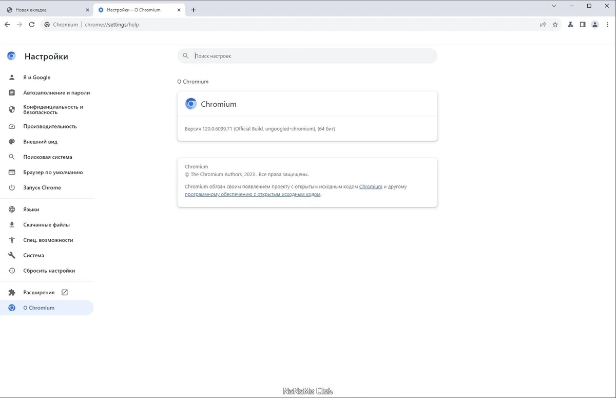
Task: Click the clipboard icon beside Автозаполнение и пароли
Action: [x=12, y=93]
